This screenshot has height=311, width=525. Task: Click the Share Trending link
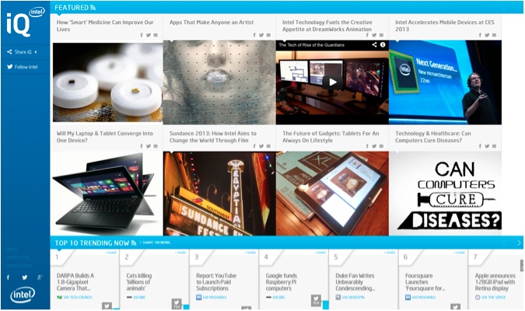click(156, 243)
